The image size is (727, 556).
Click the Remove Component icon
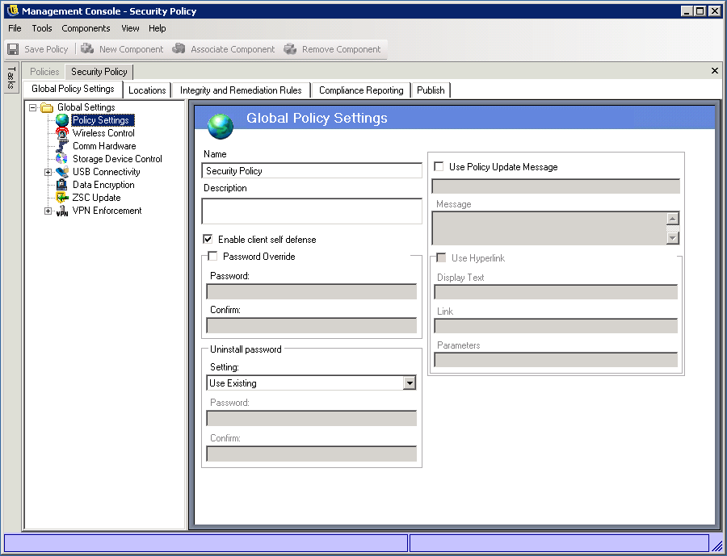290,48
